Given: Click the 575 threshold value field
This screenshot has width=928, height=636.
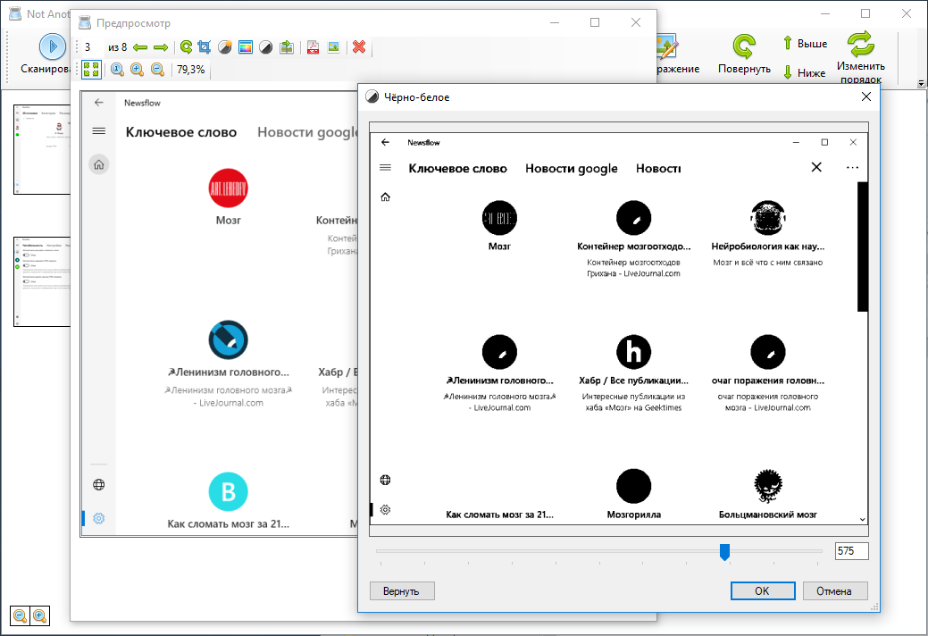Looking at the screenshot, I should click(852, 551).
